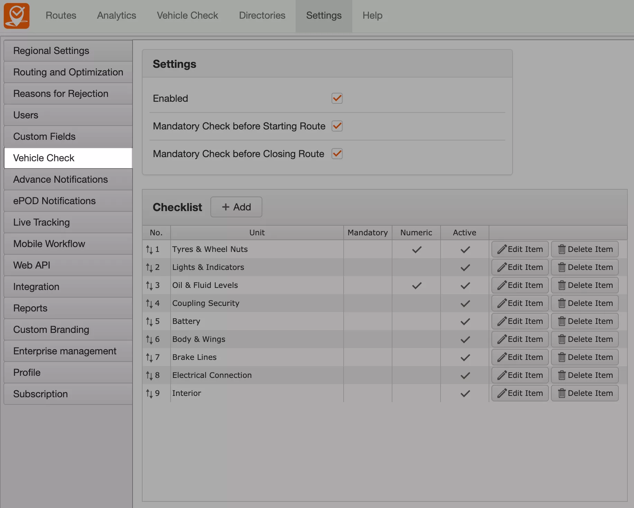634x508 pixels.
Task: Click reorder arrows for Interior row
Action: pos(149,393)
